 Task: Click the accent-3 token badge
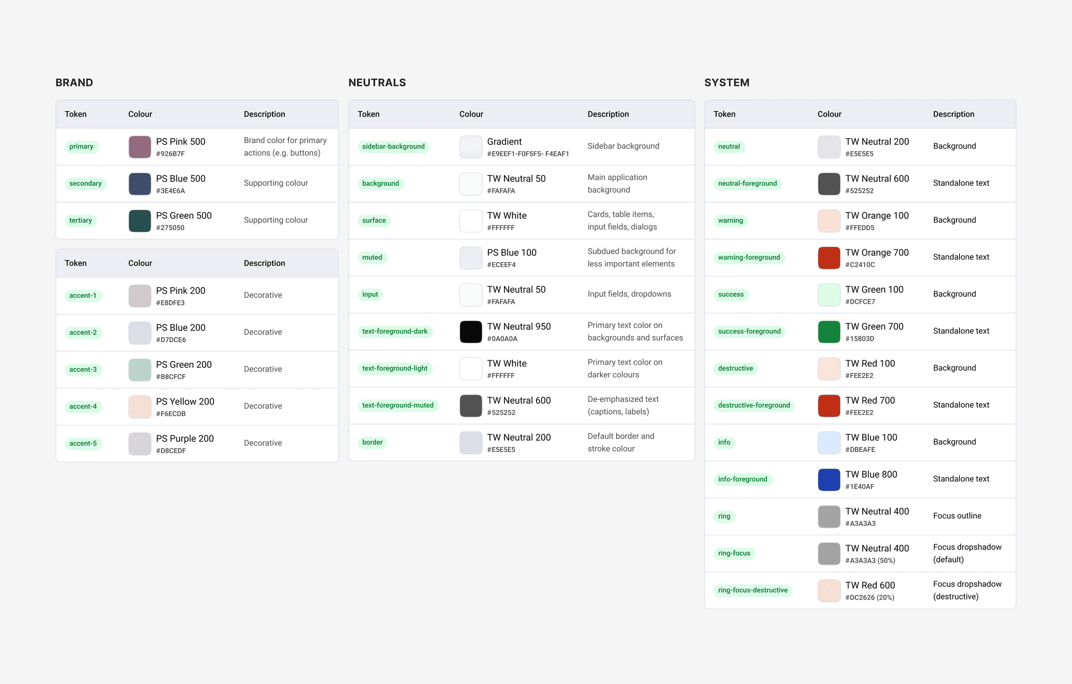click(83, 369)
